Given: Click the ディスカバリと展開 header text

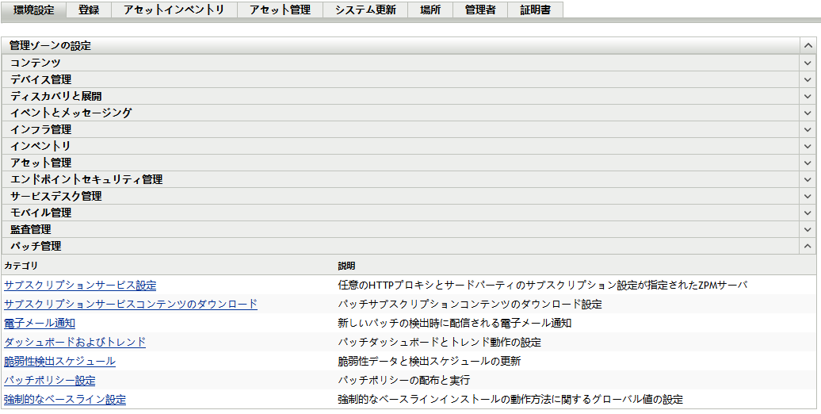Looking at the screenshot, I should point(56,97).
